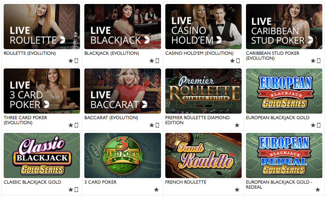
Task: Toggle the favorite star for 3 Card Poker
Action: coord(156,190)
